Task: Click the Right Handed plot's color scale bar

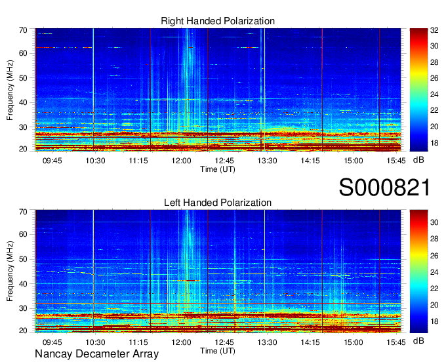Action: click(418, 90)
